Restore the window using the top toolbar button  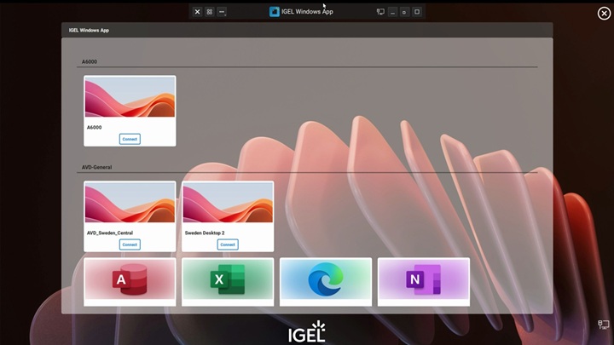(x=404, y=12)
